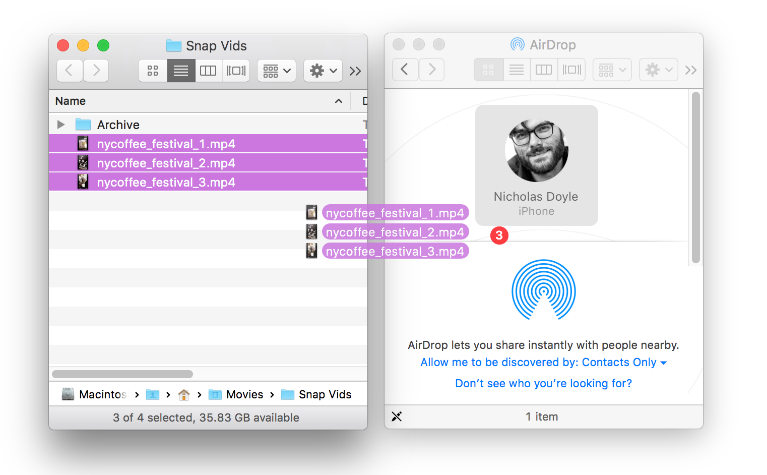
Task: Select nycoffee_festival_3.mp4 in file list
Action: tap(208, 182)
